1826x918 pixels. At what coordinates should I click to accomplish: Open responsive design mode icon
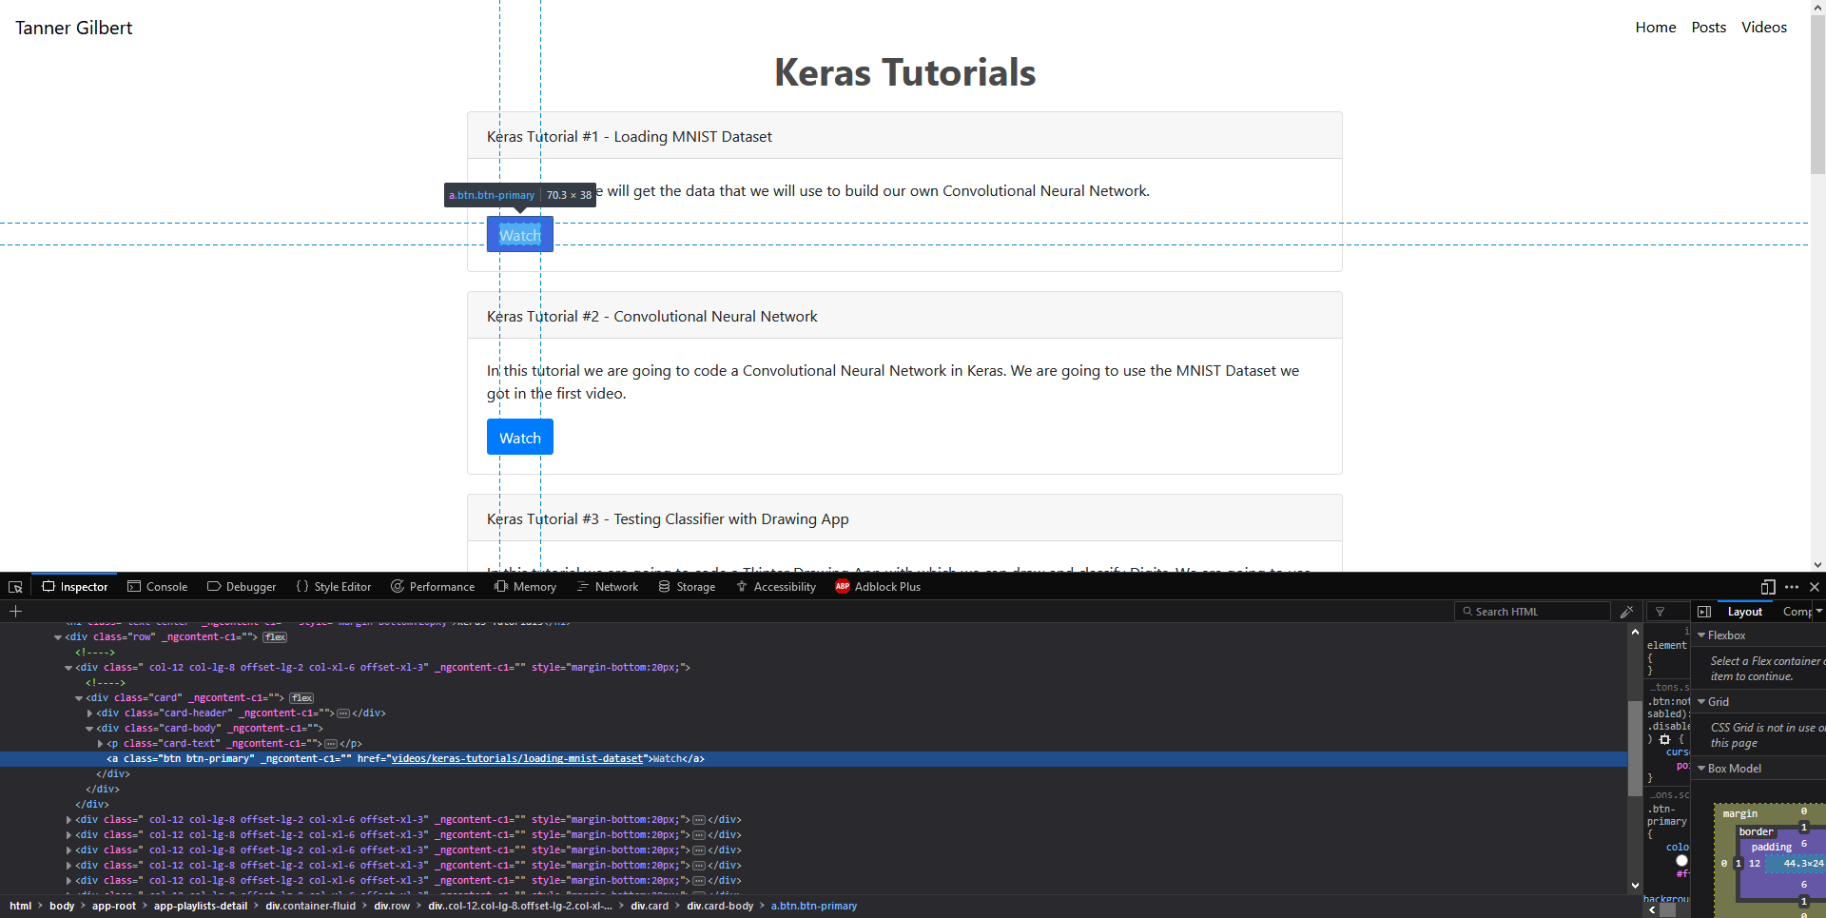(1768, 587)
